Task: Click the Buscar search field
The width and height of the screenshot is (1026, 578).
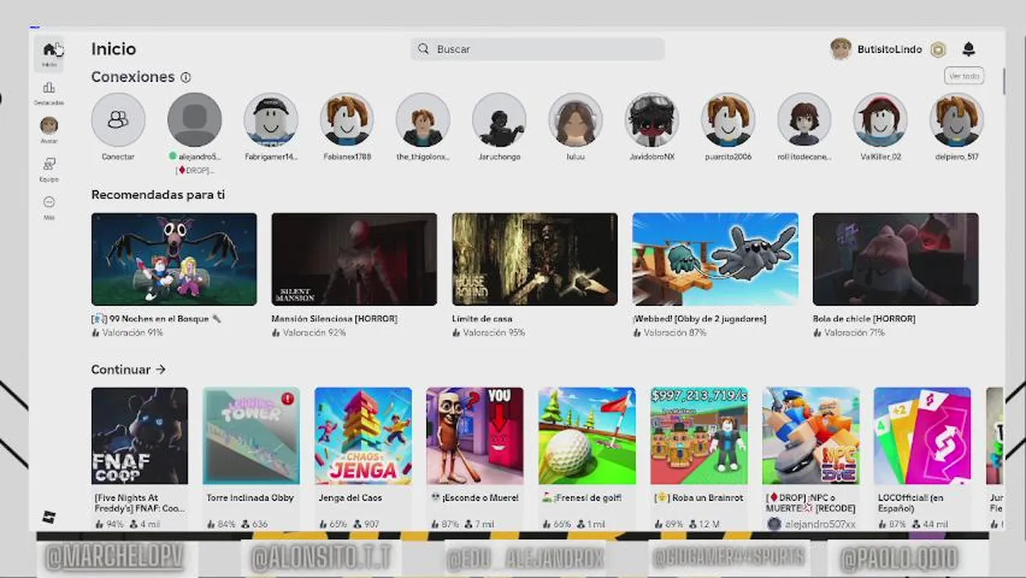Action: point(537,49)
